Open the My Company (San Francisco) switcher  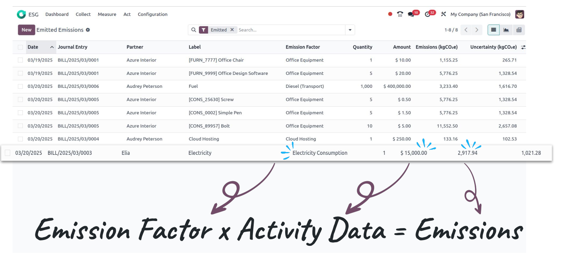coord(480,14)
